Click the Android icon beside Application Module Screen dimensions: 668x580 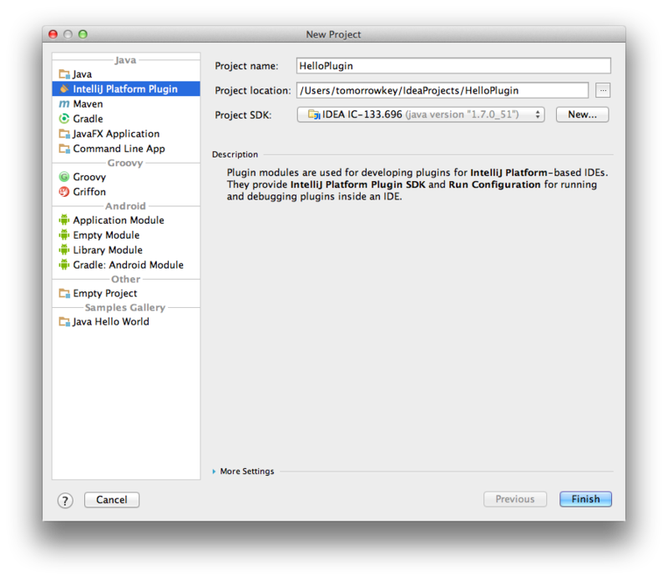click(64, 220)
